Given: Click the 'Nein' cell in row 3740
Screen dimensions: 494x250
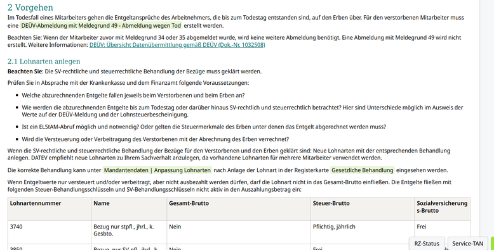Looking at the screenshot, I should click(x=239, y=232).
